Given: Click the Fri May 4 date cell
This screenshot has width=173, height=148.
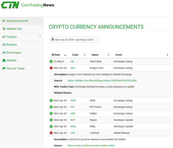Looking at the screenshot, I should pyautogui.click(x=59, y=62).
